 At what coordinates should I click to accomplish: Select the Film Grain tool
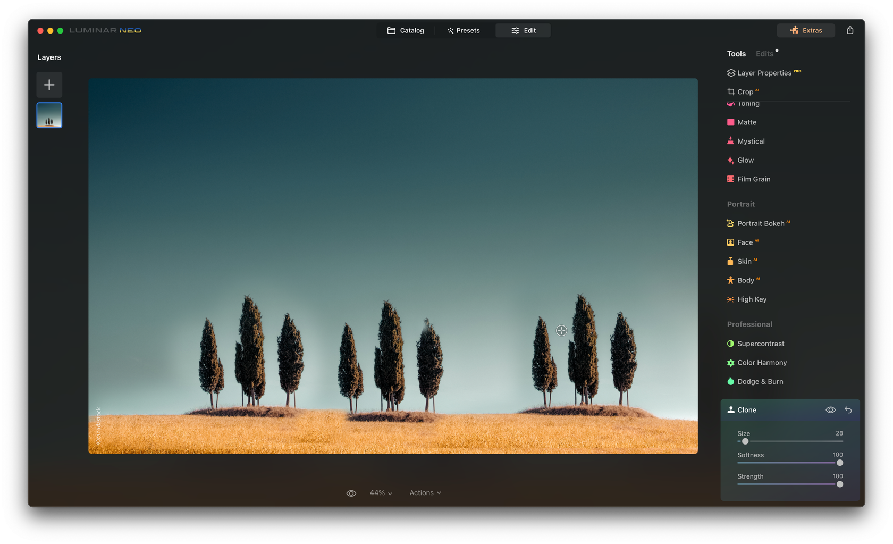[x=753, y=179]
